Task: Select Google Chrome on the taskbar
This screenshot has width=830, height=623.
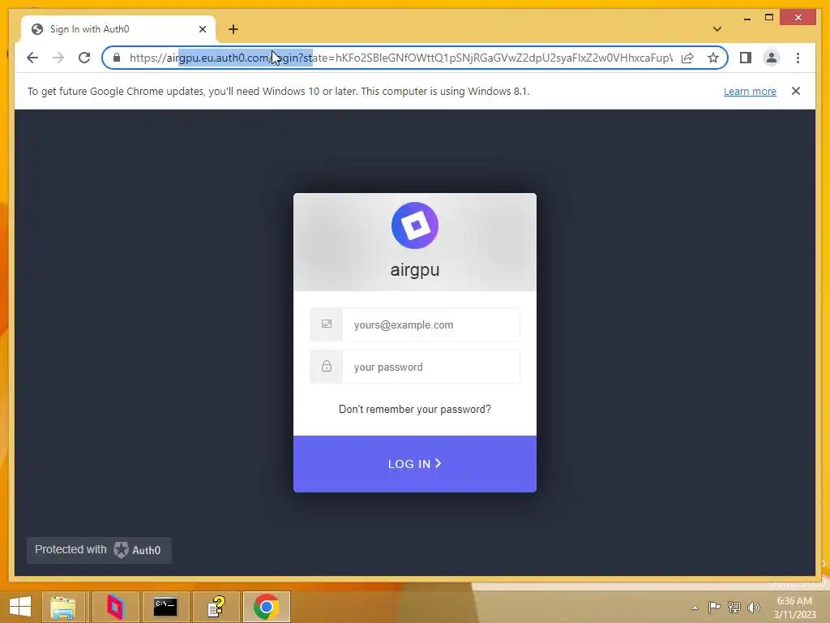Action: tap(266, 607)
